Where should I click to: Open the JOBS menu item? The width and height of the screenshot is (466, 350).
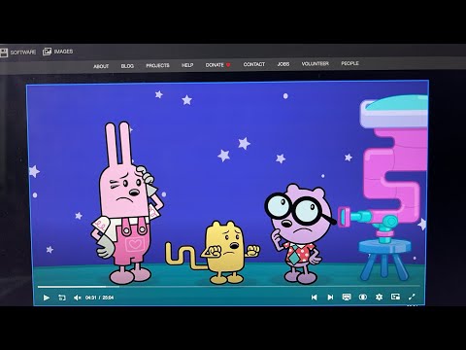tap(283, 64)
